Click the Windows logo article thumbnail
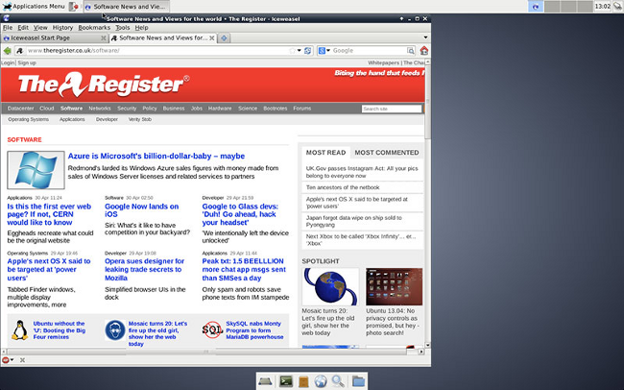The height and width of the screenshot is (390, 624). [x=36, y=170]
